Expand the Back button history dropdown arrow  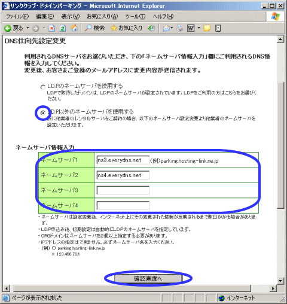pyautogui.click(x=28, y=28)
